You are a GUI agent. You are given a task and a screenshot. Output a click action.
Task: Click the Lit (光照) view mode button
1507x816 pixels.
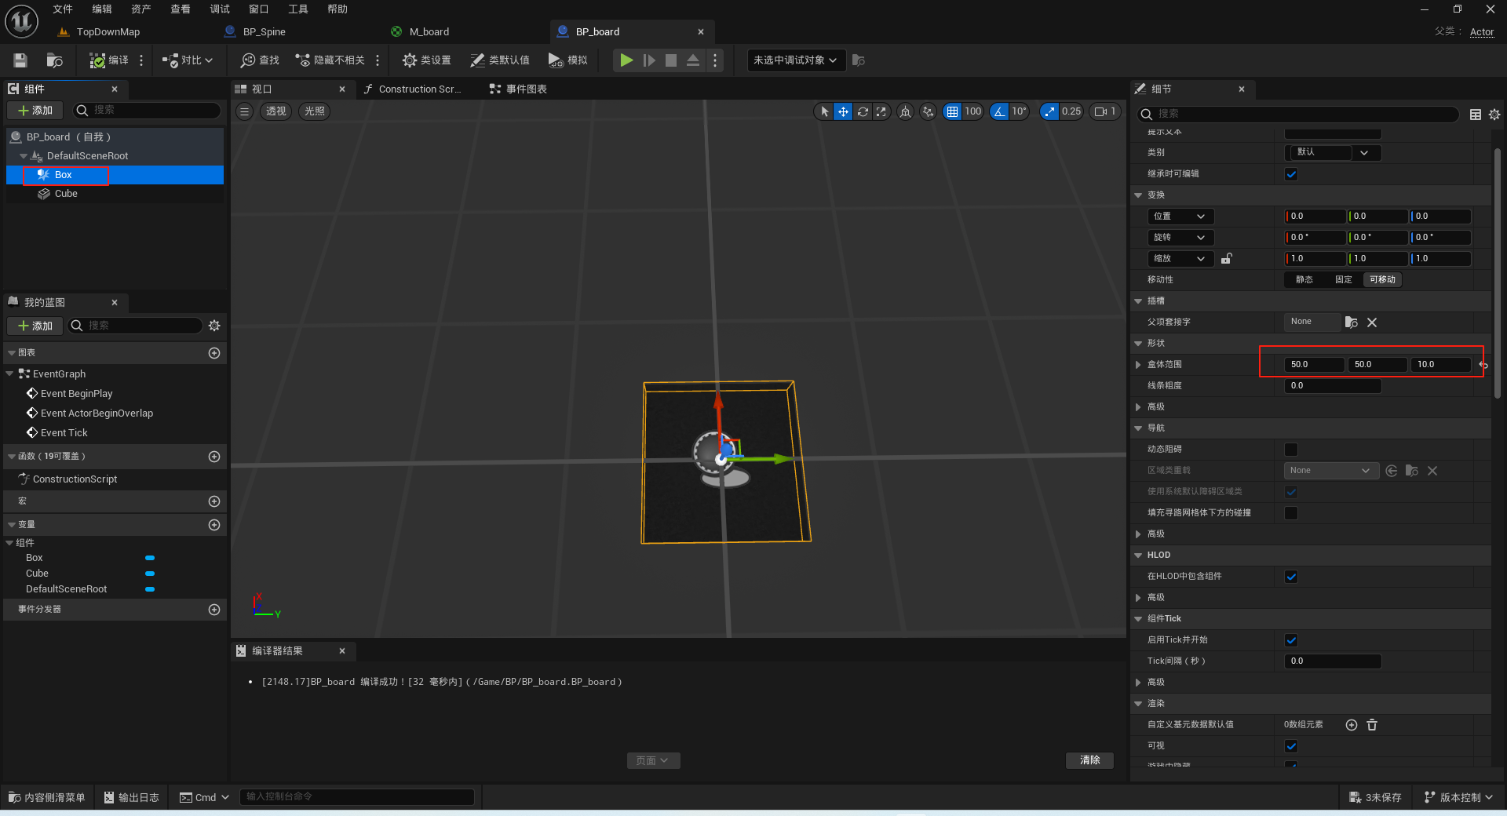point(315,111)
